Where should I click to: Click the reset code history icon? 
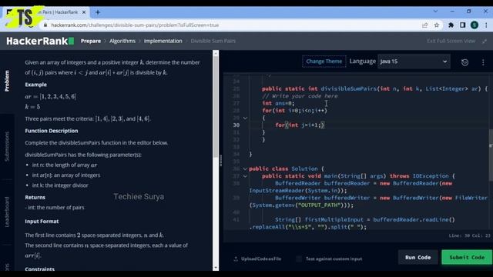464,62
